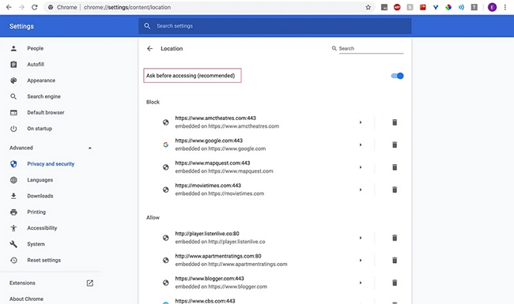Open On startup settings
Viewport: 514px width, 304px height.
40,129
